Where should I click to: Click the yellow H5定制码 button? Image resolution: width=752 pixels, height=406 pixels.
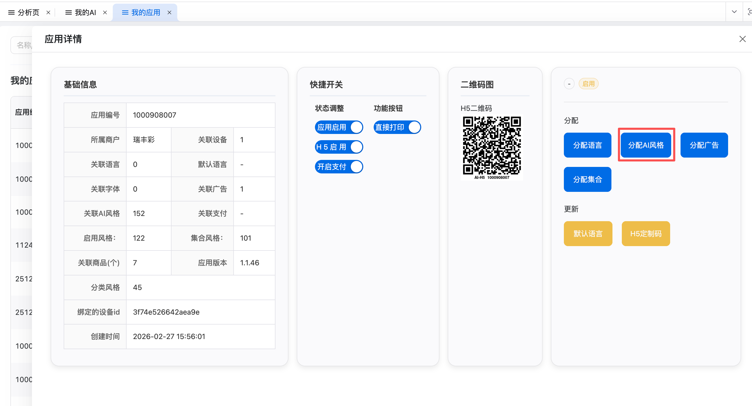pyautogui.click(x=646, y=234)
